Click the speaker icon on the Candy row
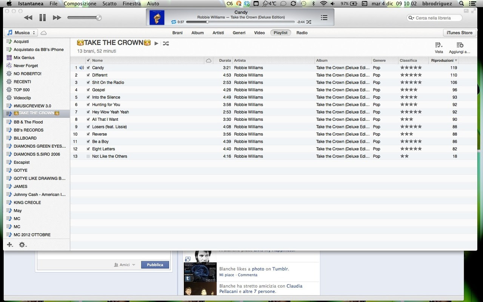Screen dimensions: 483x302 (x=82, y=68)
